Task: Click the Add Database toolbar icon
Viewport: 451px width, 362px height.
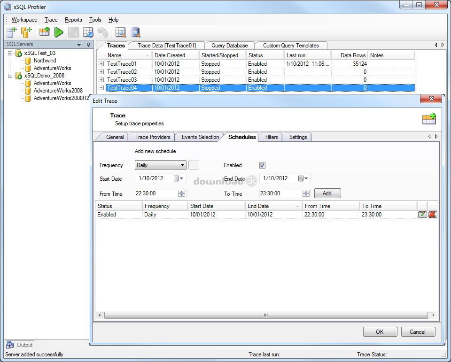Action: (26, 32)
